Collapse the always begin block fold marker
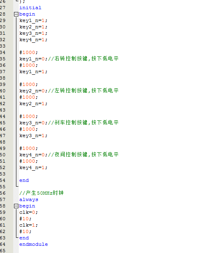Image resolution: width=215 pixels, height=253 pixels. (x=16, y=206)
